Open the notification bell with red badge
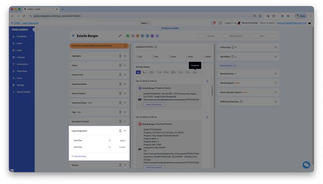The width and height of the screenshot is (323, 184). [x=214, y=23]
